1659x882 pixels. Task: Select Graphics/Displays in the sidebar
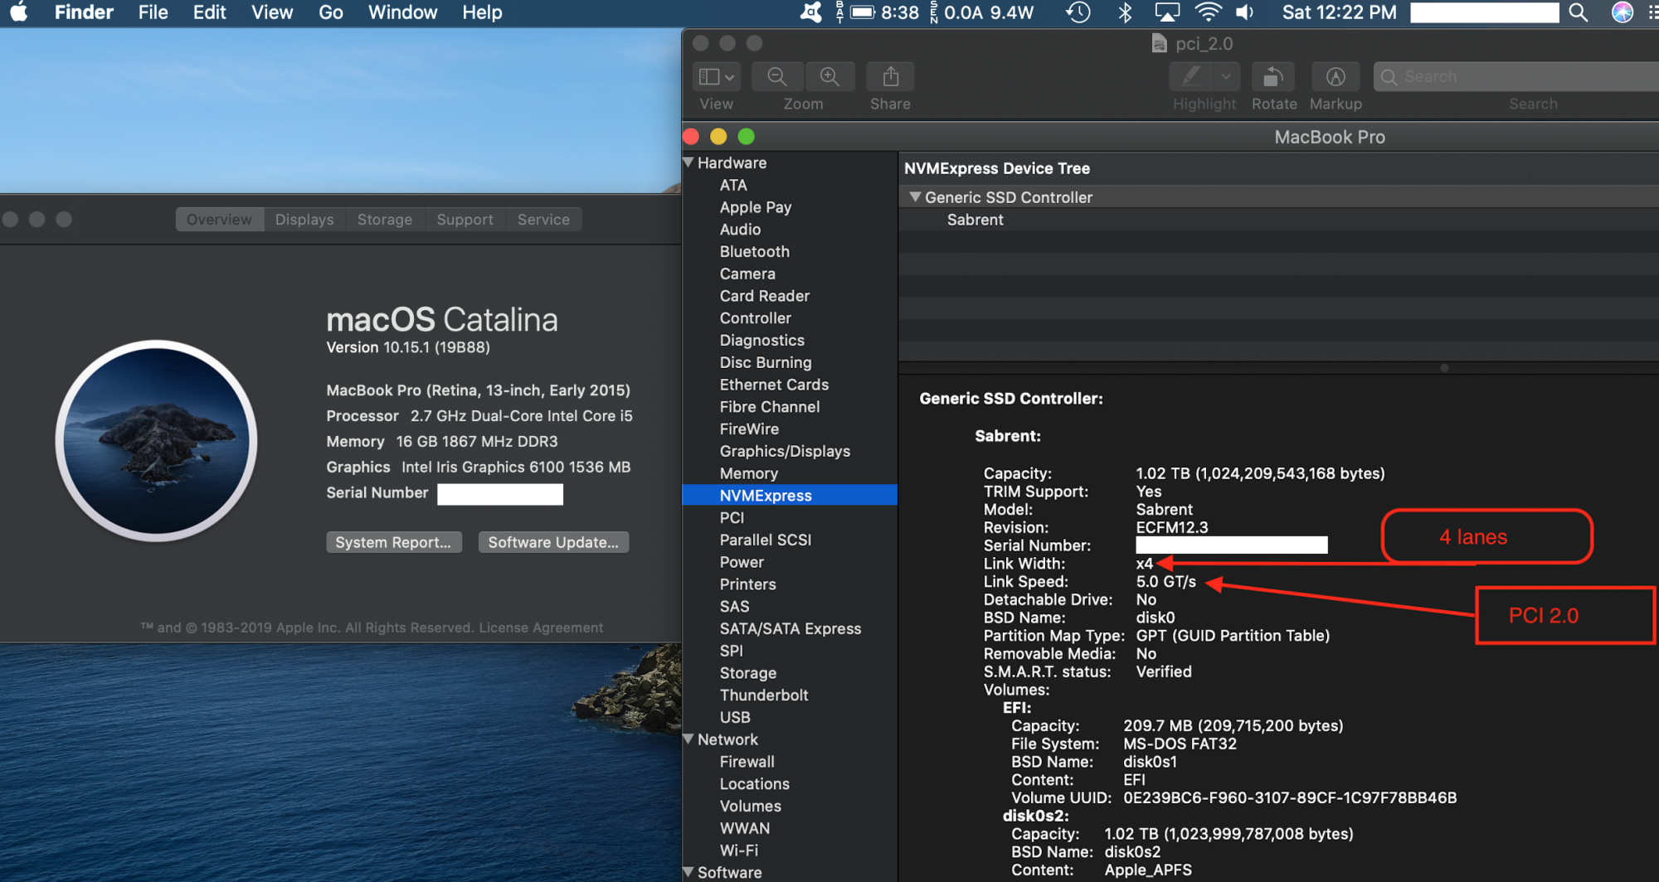(785, 451)
